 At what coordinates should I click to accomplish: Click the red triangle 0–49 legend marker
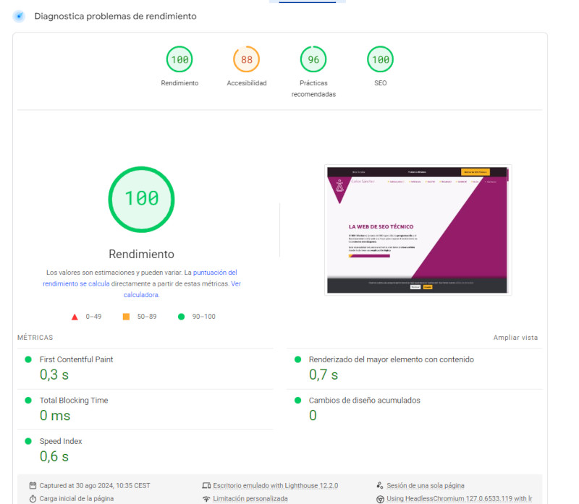(74, 317)
